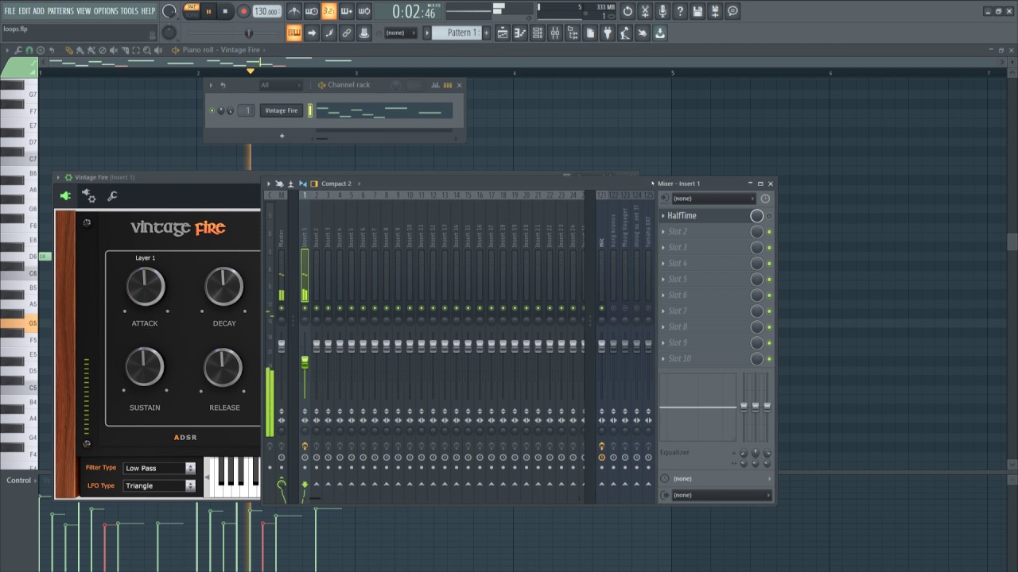Open Vintage Fire plugin options gear icon

click(89, 196)
